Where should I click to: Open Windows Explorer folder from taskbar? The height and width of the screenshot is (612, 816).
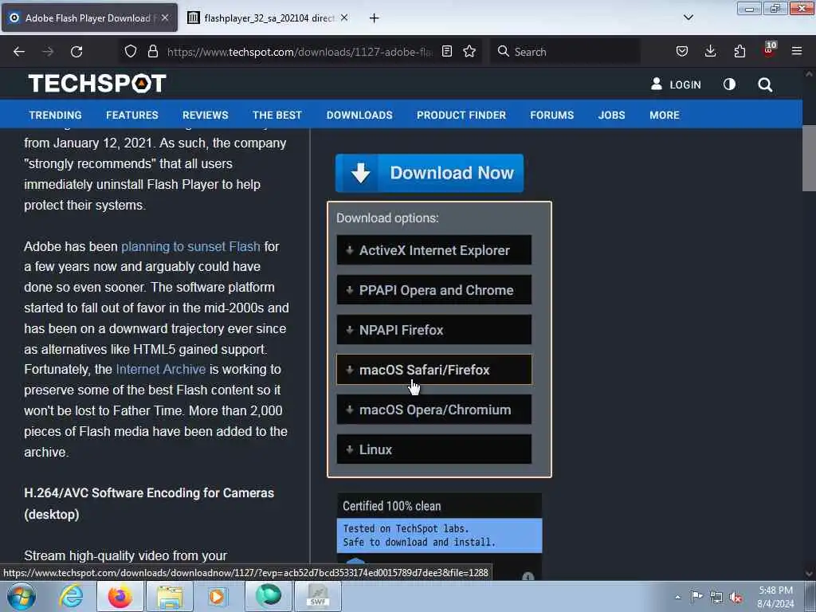[170, 596]
